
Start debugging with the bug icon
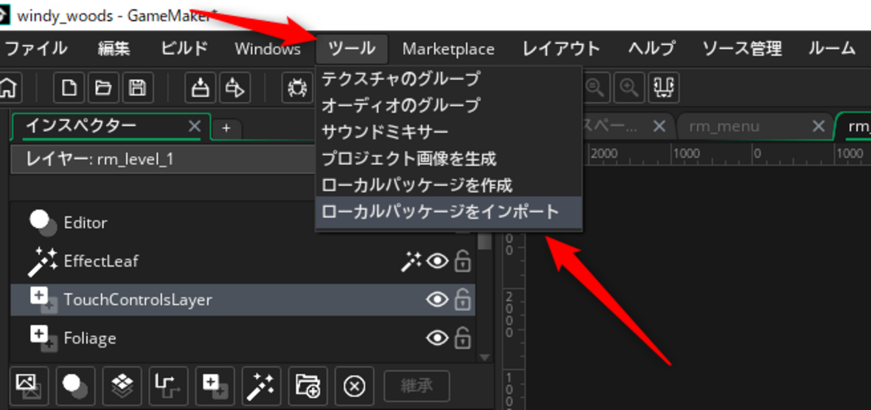click(297, 88)
